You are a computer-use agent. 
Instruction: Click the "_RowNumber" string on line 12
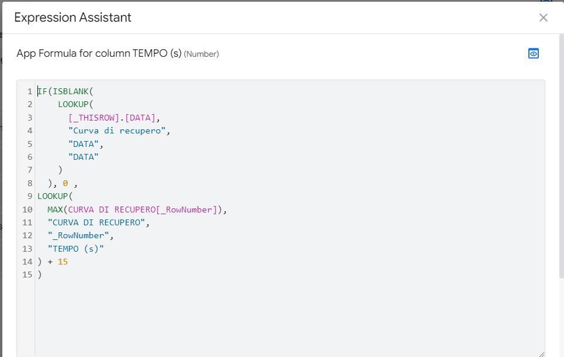78,235
